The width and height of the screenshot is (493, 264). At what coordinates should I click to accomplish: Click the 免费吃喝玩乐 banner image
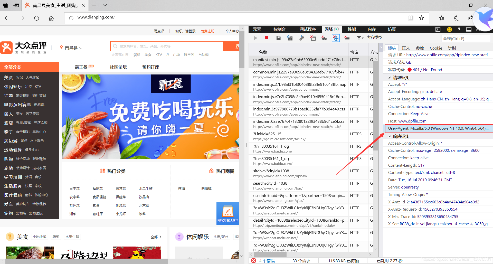[150, 117]
